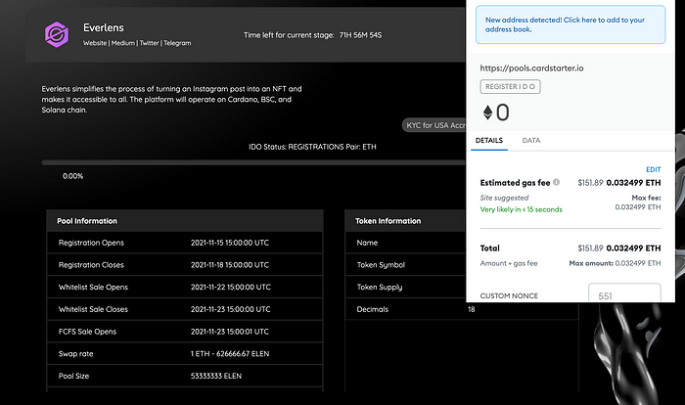
Task: Click the Name row in Token Information
Action: [405, 243]
